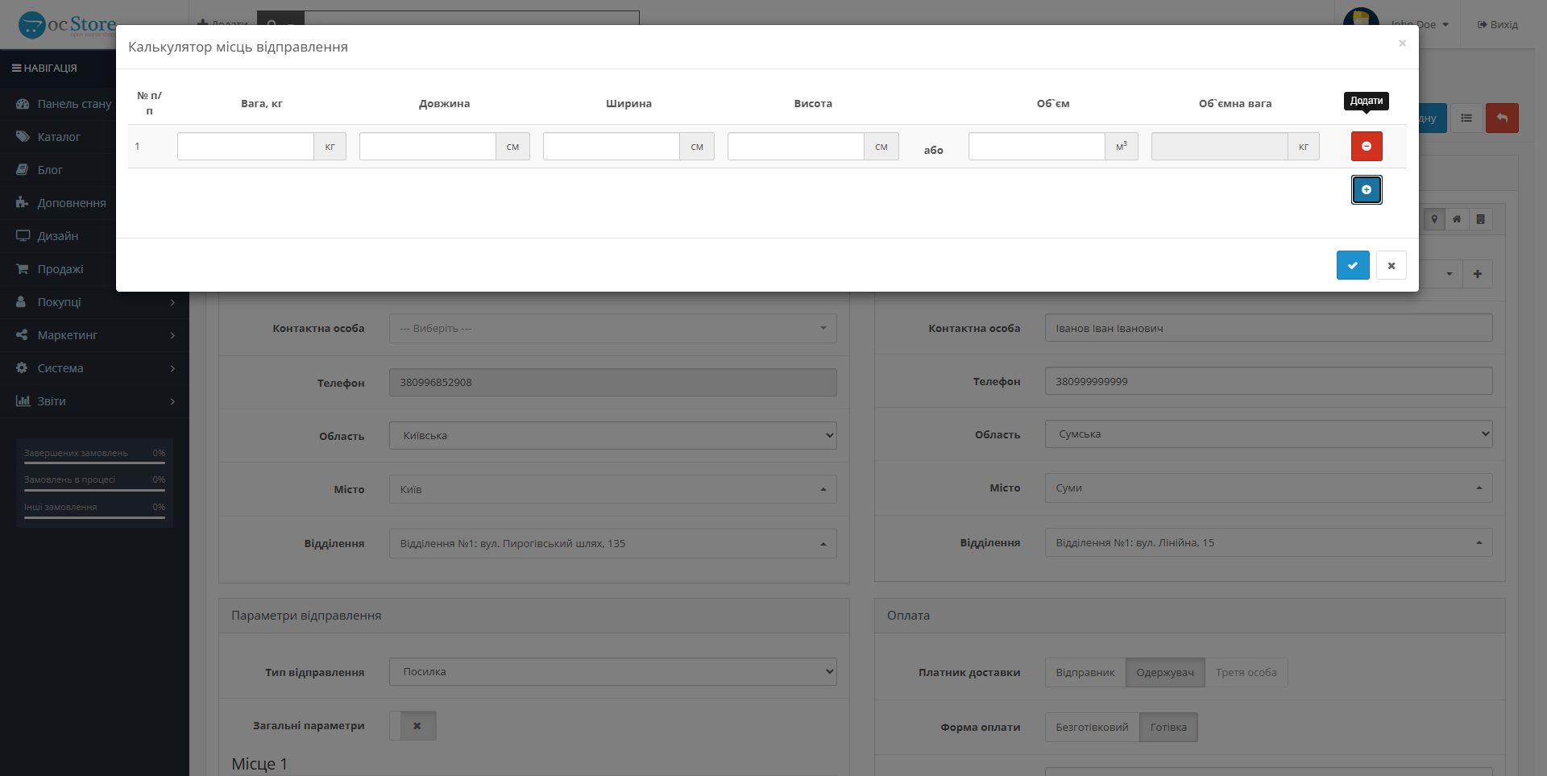Open recipient Відділення dropdown вул. Лінійна

(1269, 542)
